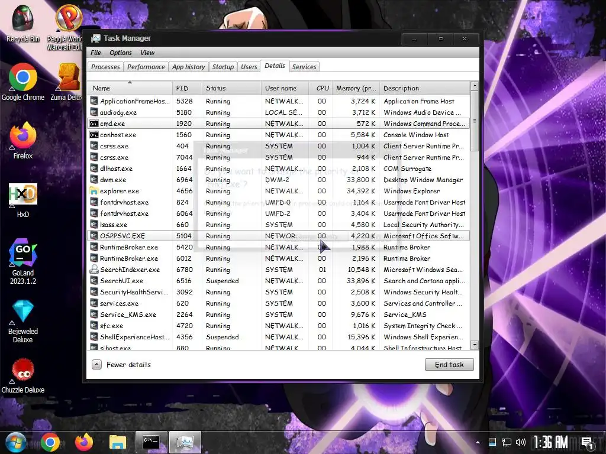Select the dwm.exe process row

[x=279, y=180]
